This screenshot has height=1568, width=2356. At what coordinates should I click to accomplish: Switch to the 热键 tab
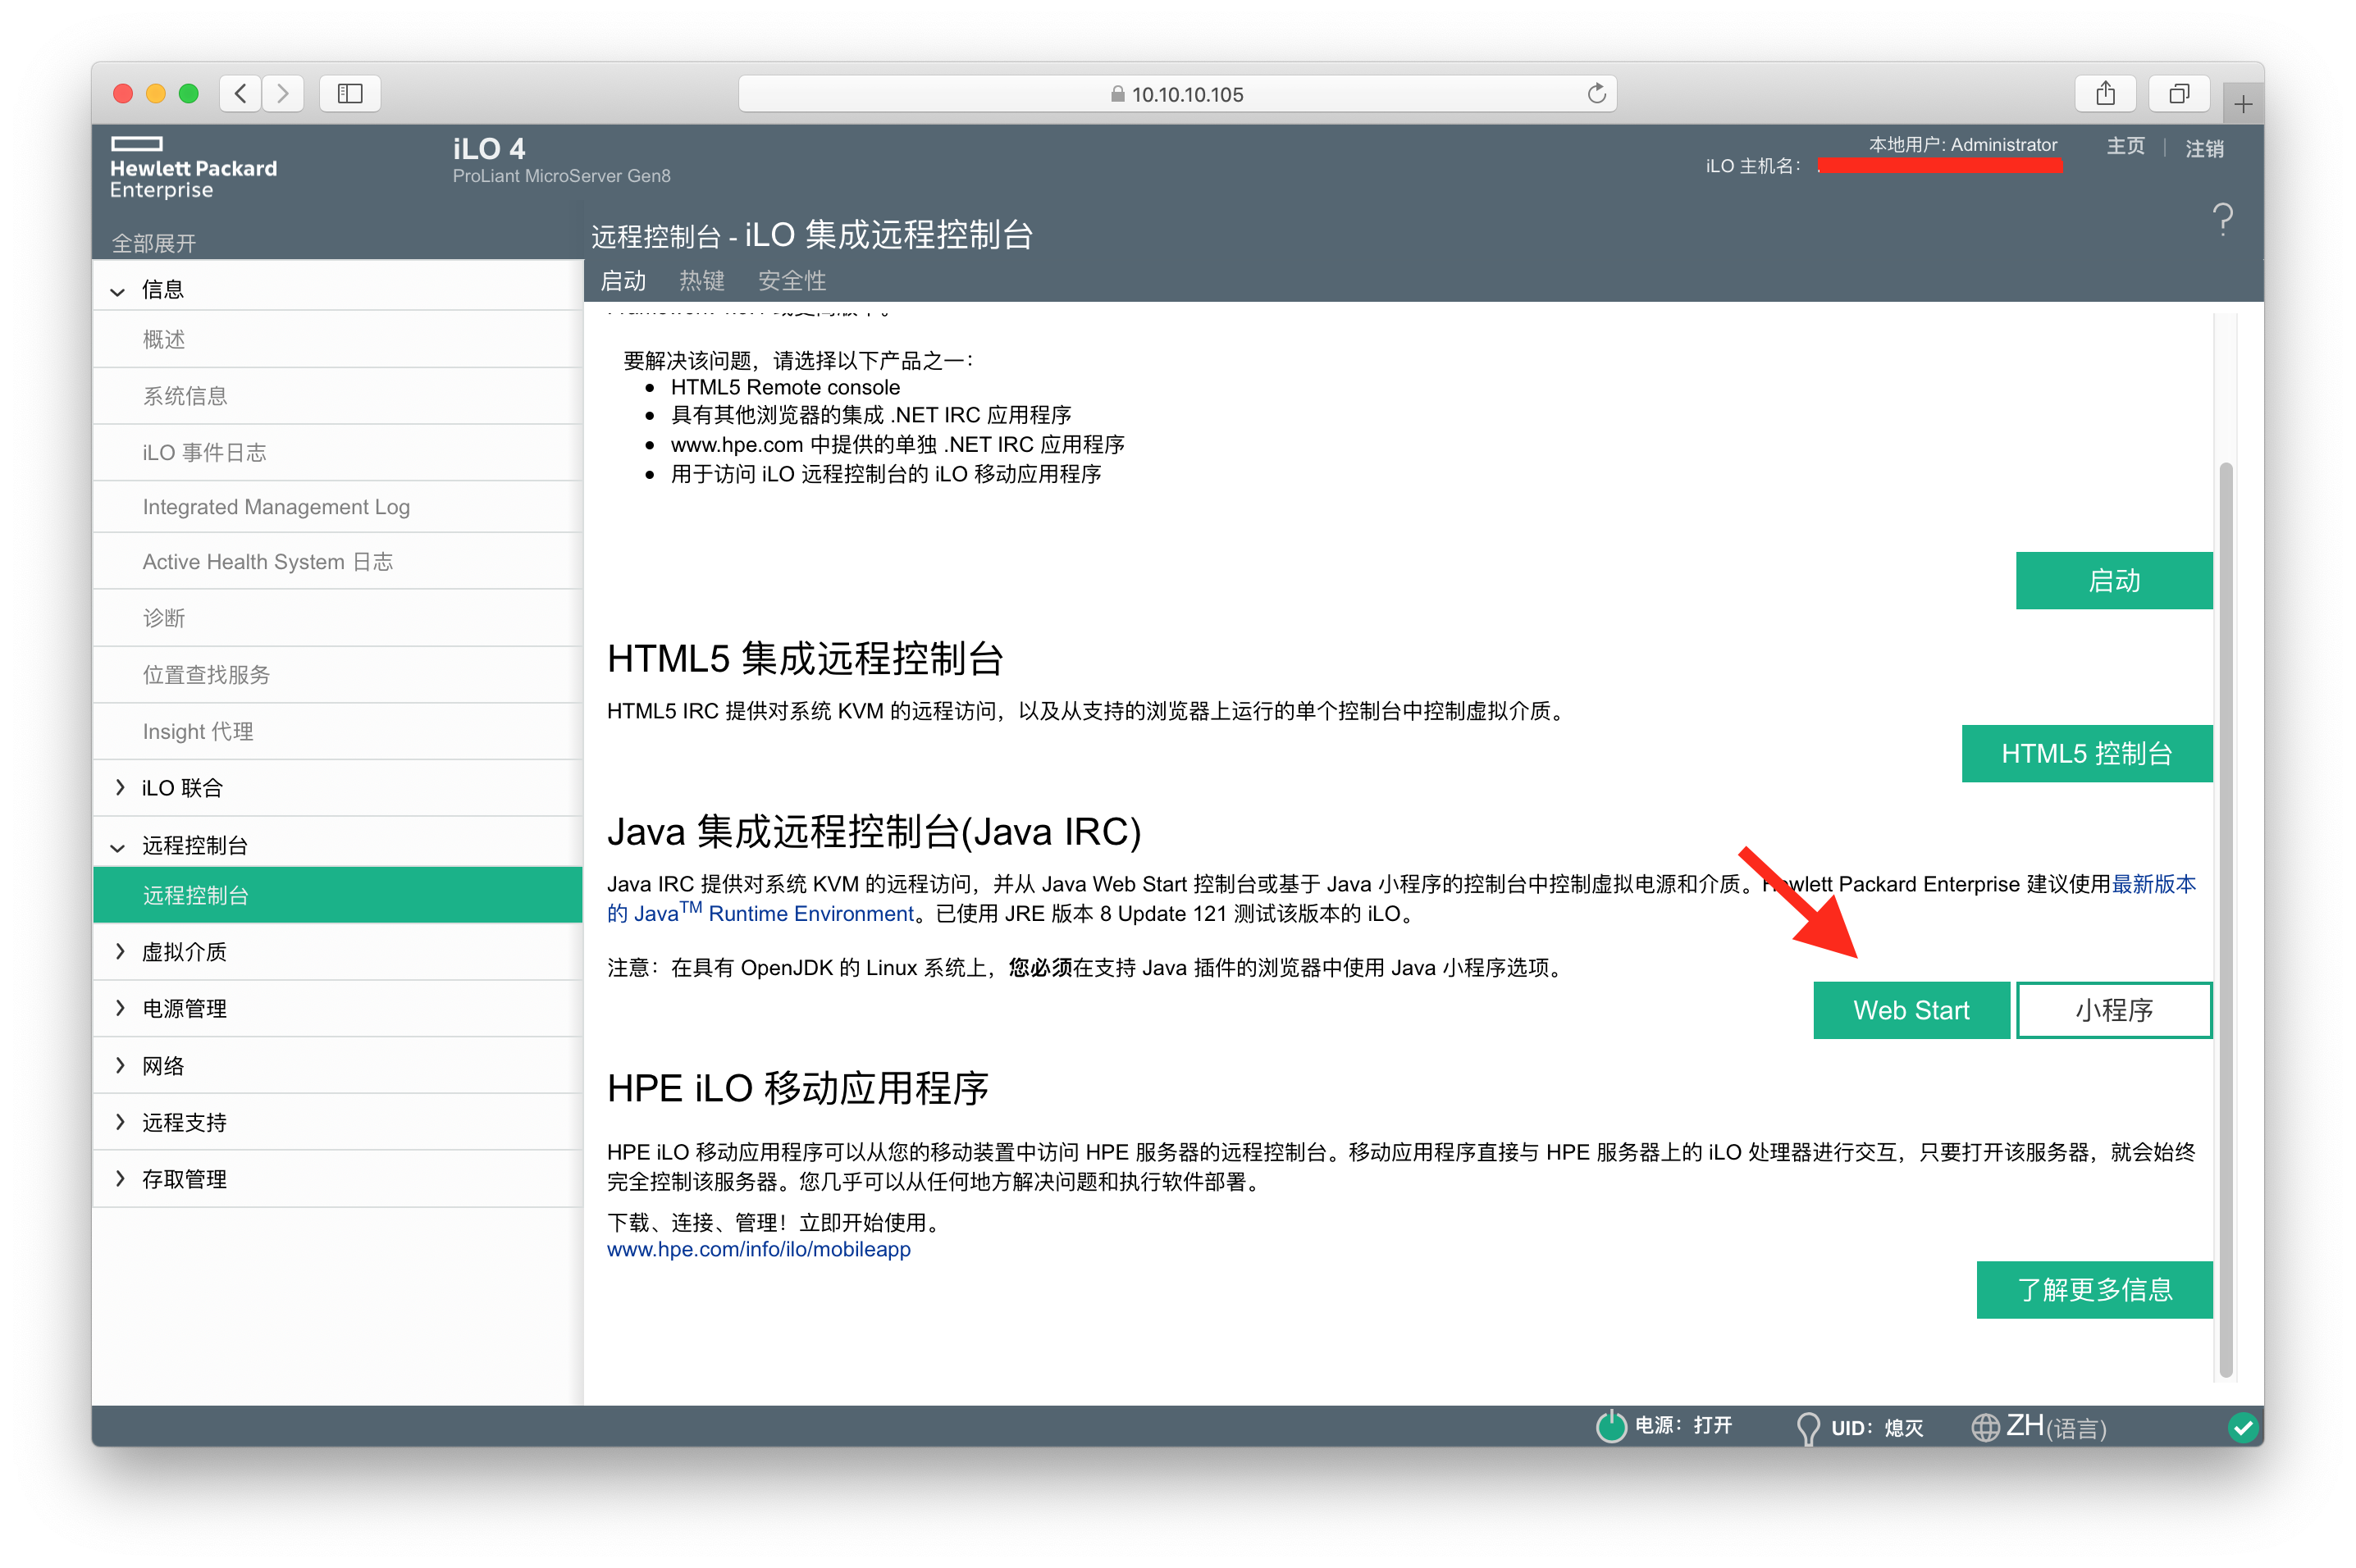pos(701,281)
